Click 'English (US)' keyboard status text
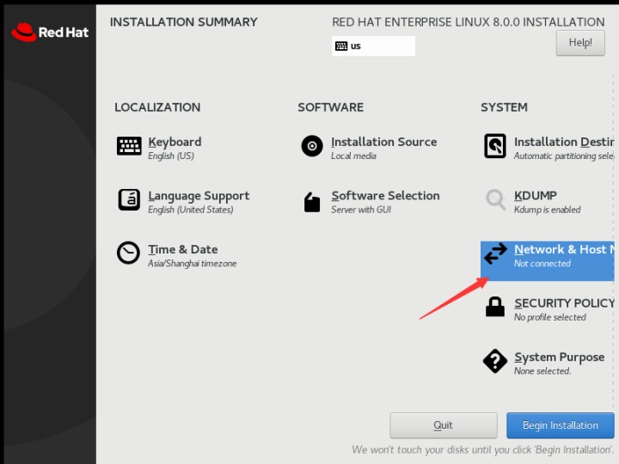This screenshot has height=464, width=619. point(171,156)
